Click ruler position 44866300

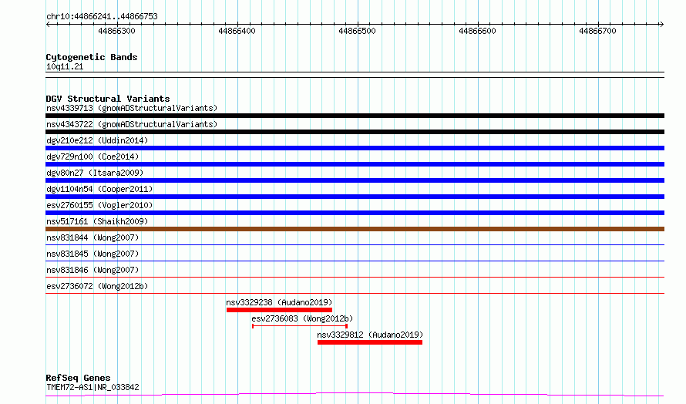pyautogui.click(x=117, y=31)
